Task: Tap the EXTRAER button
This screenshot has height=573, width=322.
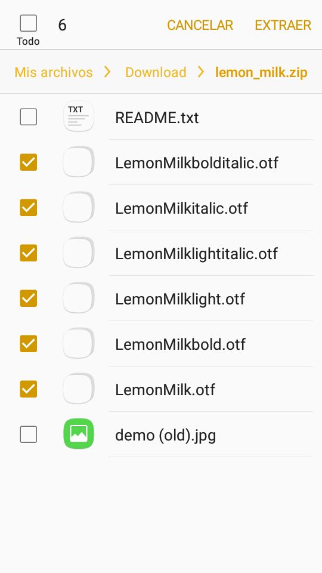Action: click(x=283, y=25)
